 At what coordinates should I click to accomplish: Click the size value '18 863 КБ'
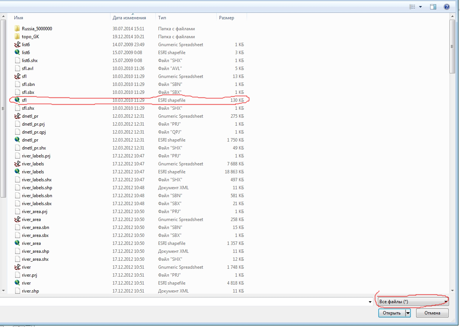pyautogui.click(x=234, y=172)
